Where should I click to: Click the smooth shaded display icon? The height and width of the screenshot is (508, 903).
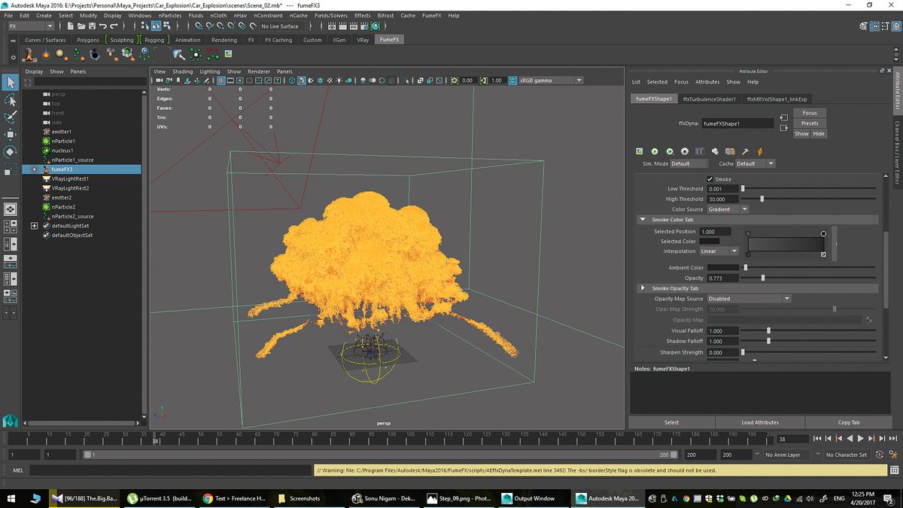pos(302,81)
